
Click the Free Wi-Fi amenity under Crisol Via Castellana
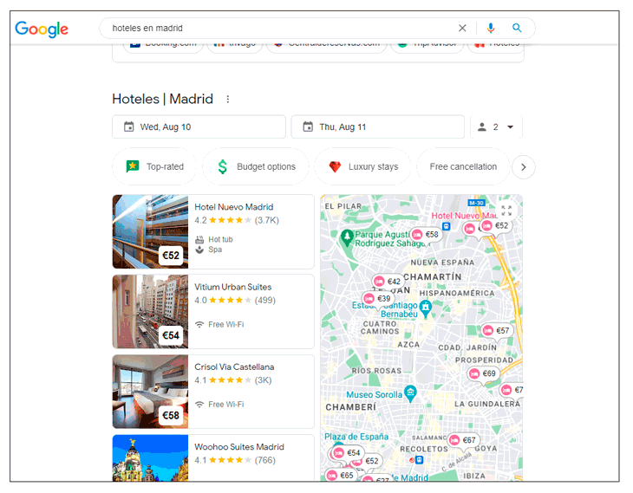pos(220,405)
